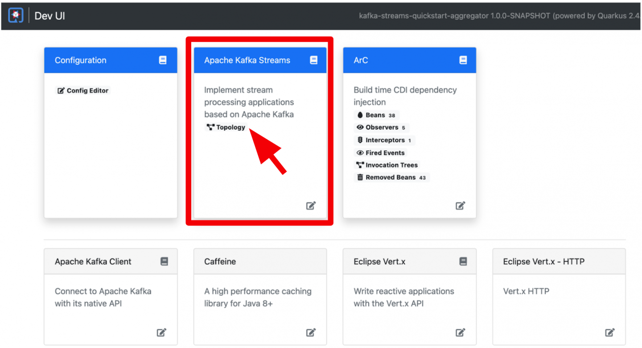This screenshot has width=642, height=348.
Task: Click the Interceptors traffic-light icon
Action: (x=360, y=140)
